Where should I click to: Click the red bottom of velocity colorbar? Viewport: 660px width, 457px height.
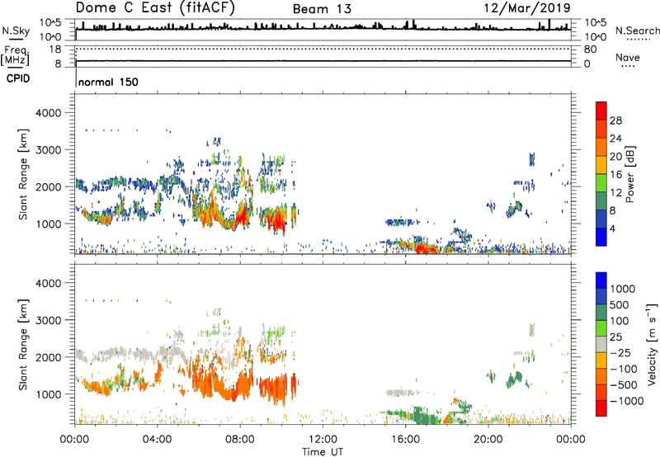point(601,408)
